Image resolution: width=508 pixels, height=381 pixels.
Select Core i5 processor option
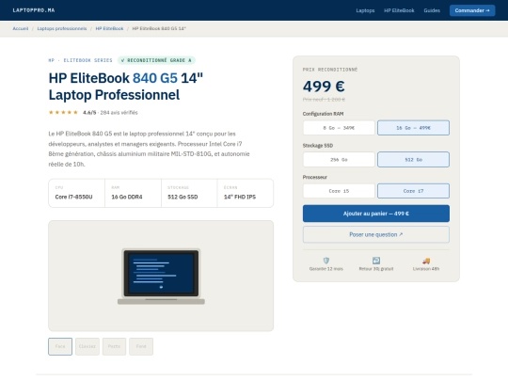[339, 191]
